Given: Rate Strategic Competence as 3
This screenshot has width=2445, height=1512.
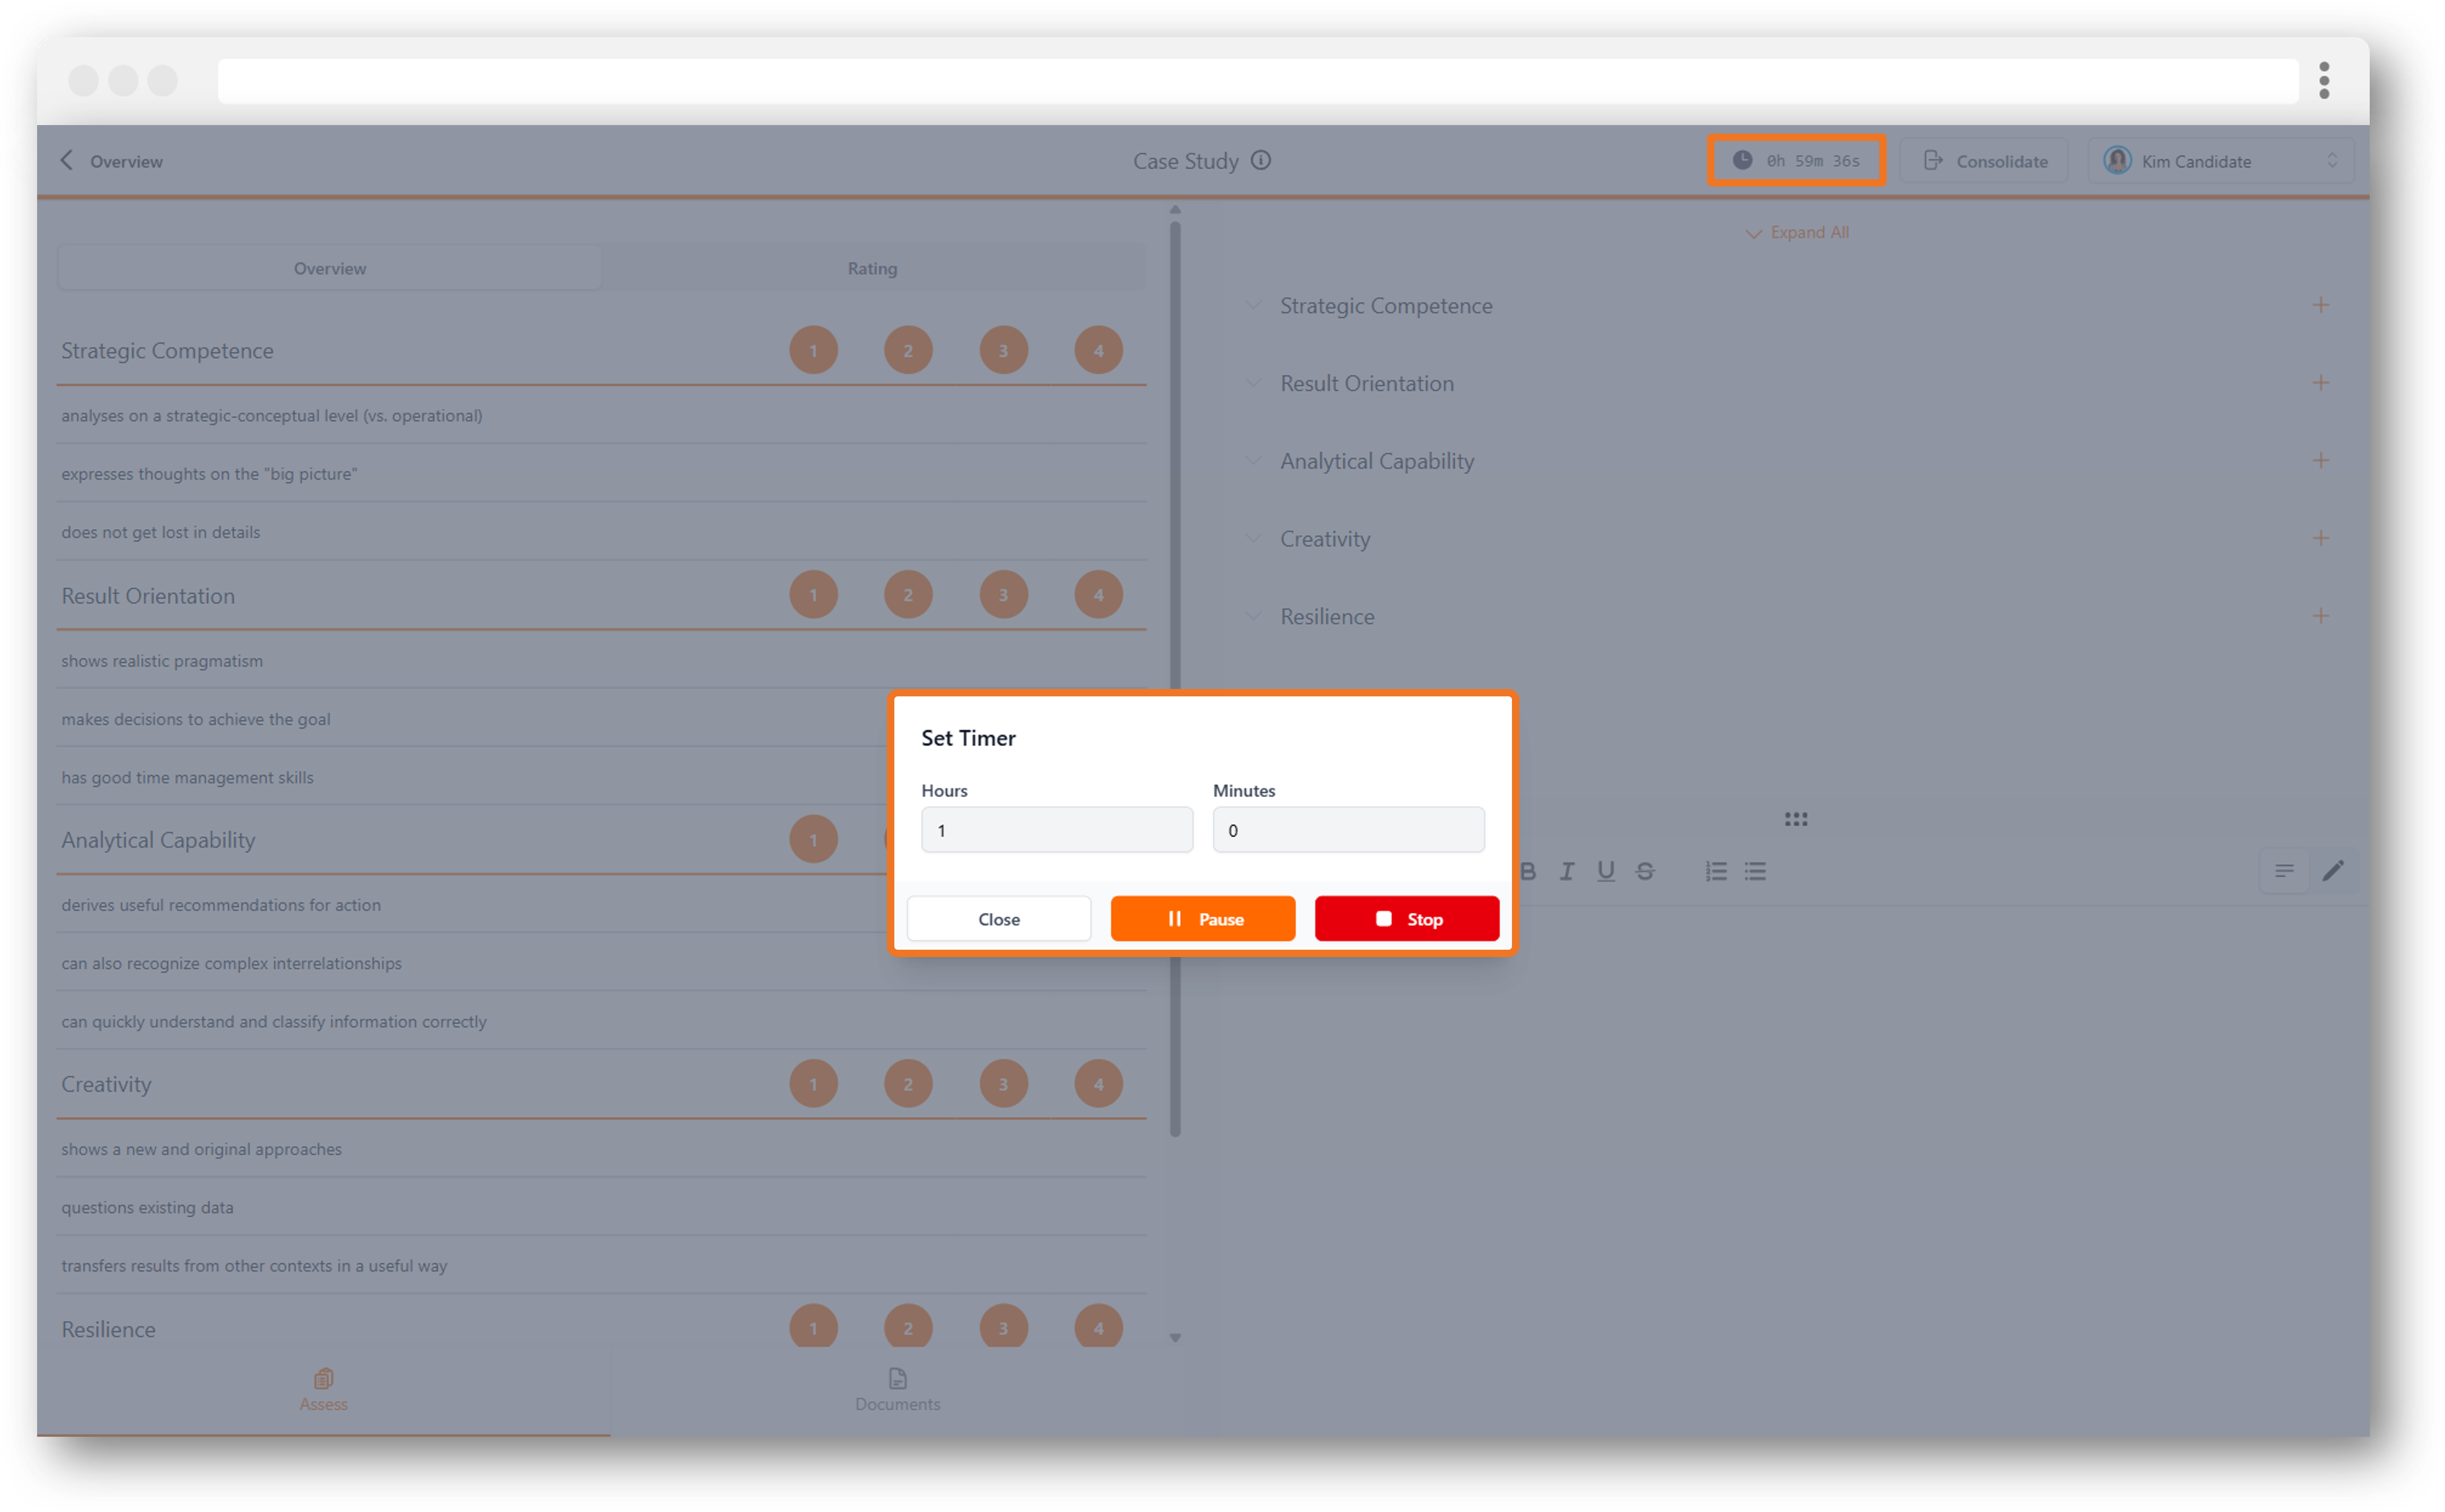Looking at the screenshot, I should pos(1003,350).
